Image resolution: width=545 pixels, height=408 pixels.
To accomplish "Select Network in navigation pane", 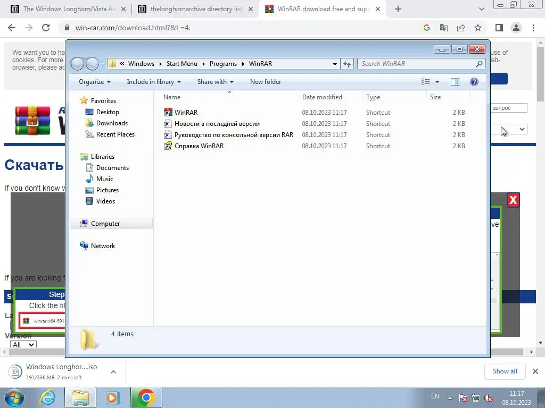I will pos(103,245).
